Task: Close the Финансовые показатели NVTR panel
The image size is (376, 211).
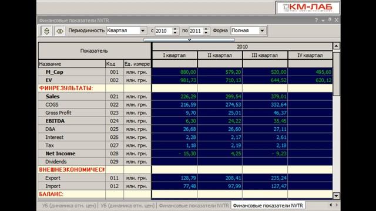Action: 337,20
